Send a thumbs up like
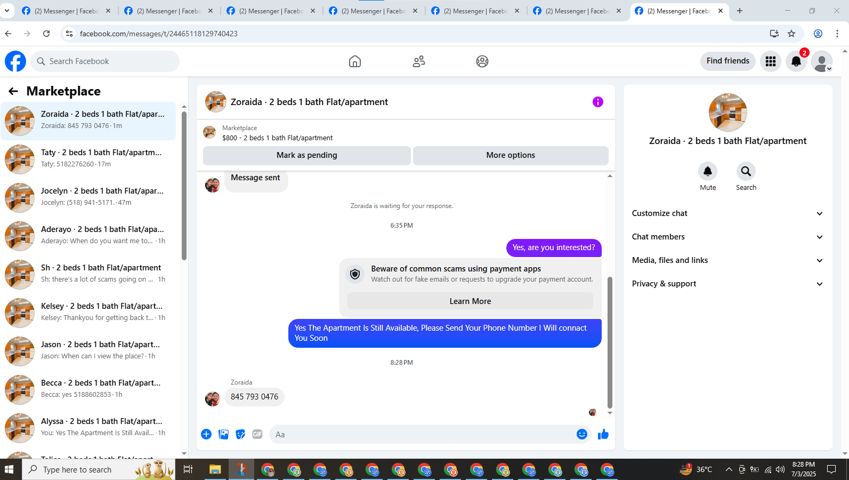The width and height of the screenshot is (849, 480). click(x=603, y=434)
